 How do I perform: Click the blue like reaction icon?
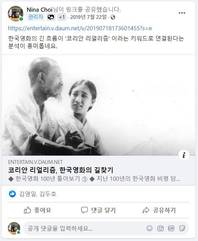(x=12, y=194)
